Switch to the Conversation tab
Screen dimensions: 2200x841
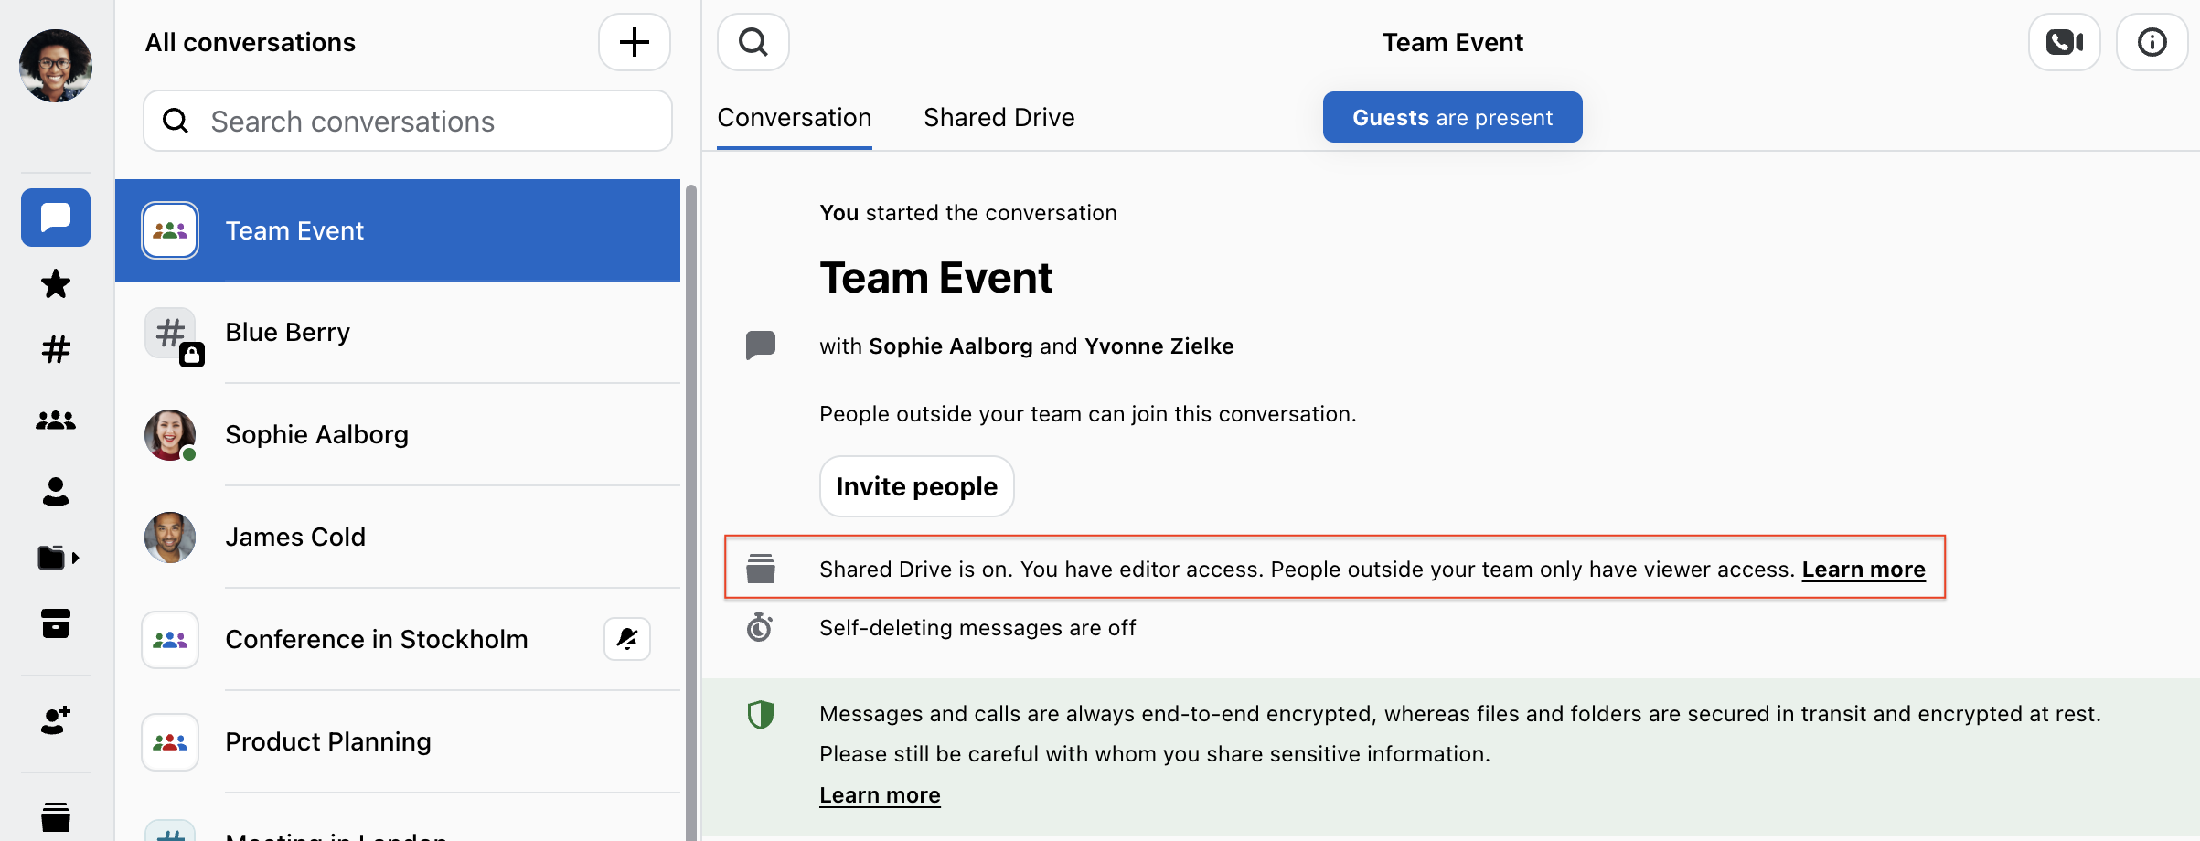click(795, 118)
